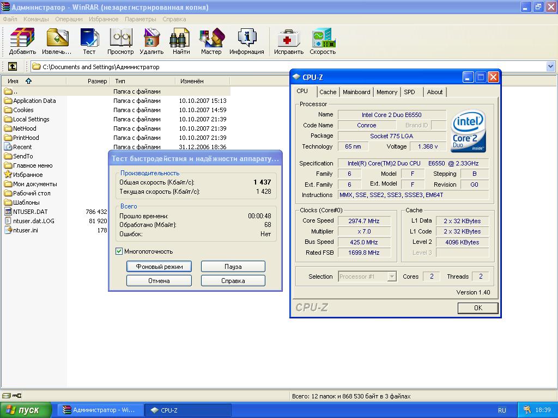Switch to CPU-Z About tab

click(x=435, y=92)
